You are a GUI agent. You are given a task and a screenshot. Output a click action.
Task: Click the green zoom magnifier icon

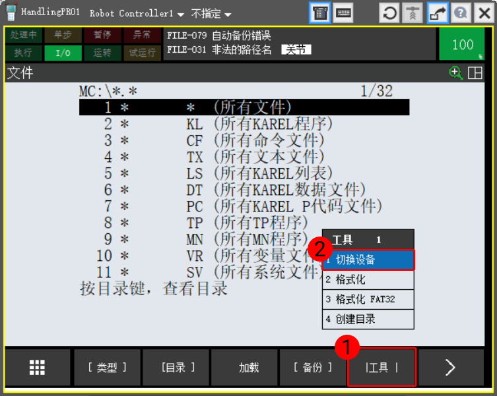(x=455, y=73)
